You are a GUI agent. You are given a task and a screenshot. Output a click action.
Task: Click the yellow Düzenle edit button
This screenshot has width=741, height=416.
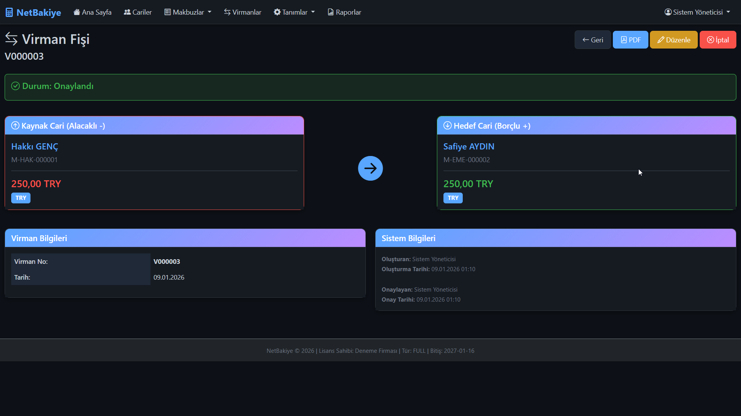[x=673, y=40]
